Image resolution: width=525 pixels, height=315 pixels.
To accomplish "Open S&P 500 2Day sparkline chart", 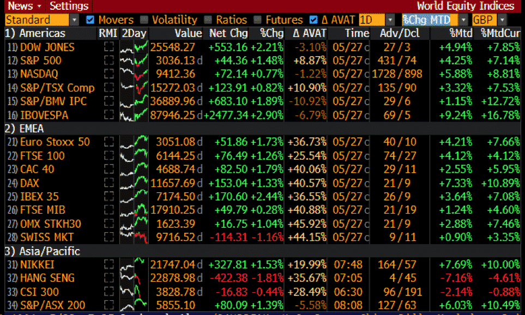I will (x=134, y=60).
